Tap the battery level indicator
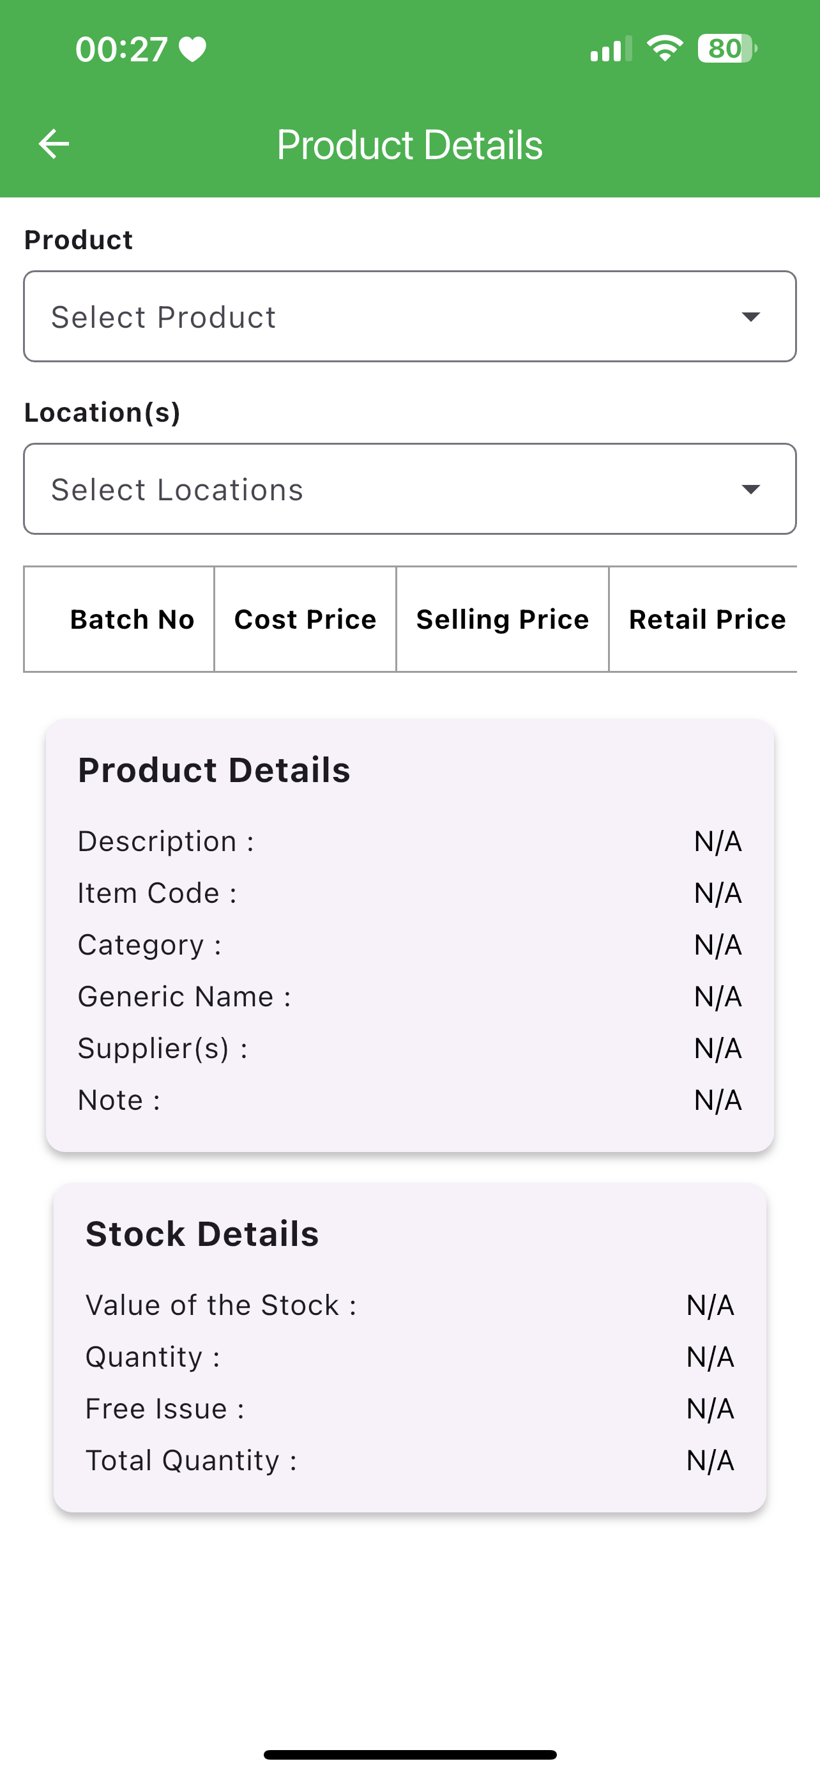The width and height of the screenshot is (820, 1775). pos(727,49)
